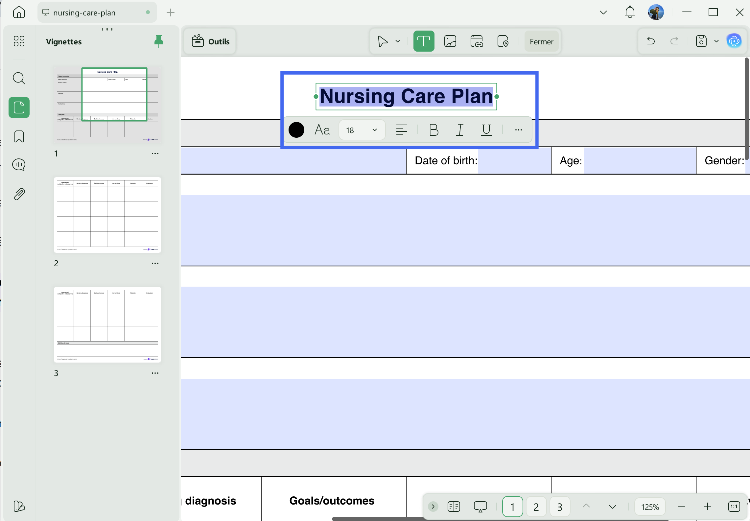Image resolution: width=750 pixels, height=521 pixels.
Task: Expand the selection tool dropdown arrow
Action: tap(398, 41)
